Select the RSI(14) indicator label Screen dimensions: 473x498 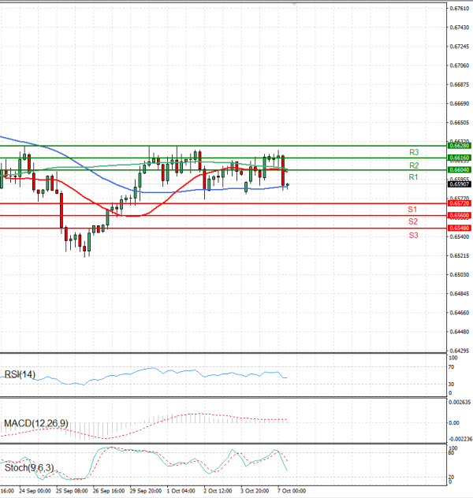point(20,374)
